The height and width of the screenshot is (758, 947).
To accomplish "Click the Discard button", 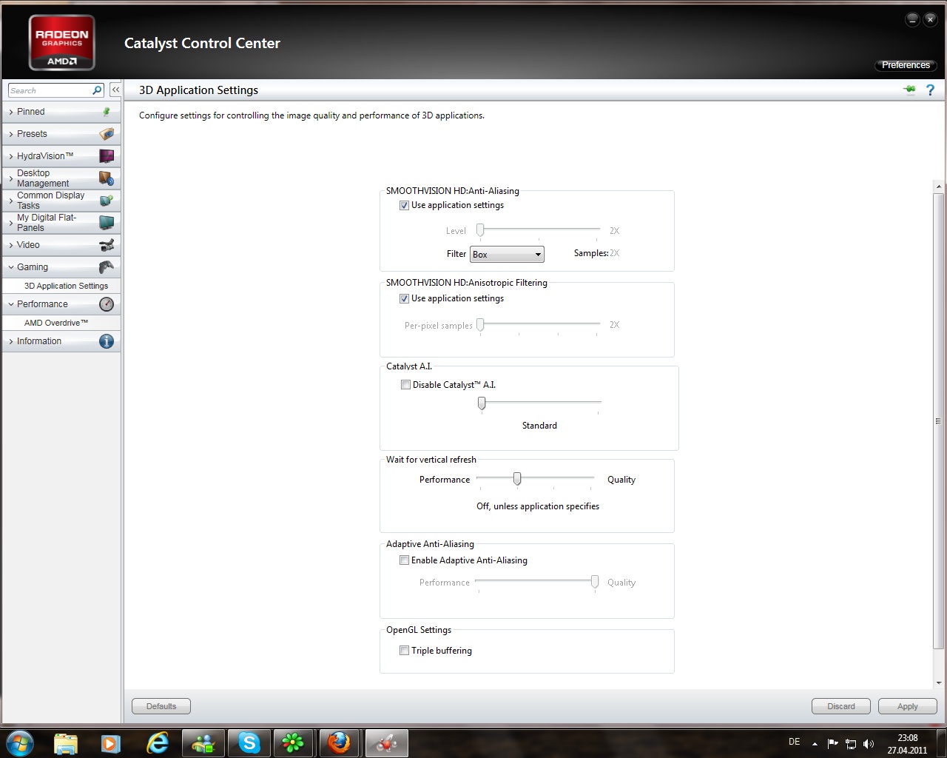I will click(x=841, y=706).
